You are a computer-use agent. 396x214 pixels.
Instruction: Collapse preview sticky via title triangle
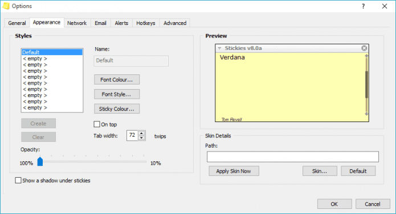tap(219, 48)
